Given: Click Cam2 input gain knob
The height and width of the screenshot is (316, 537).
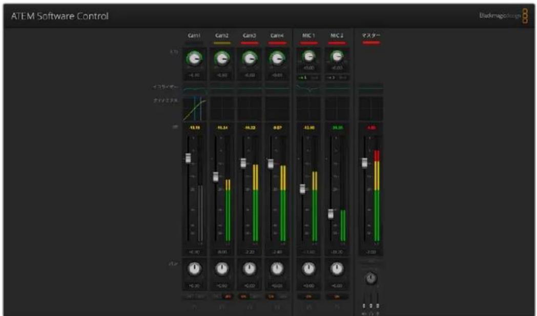Looking at the screenshot, I should coord(222,59).
